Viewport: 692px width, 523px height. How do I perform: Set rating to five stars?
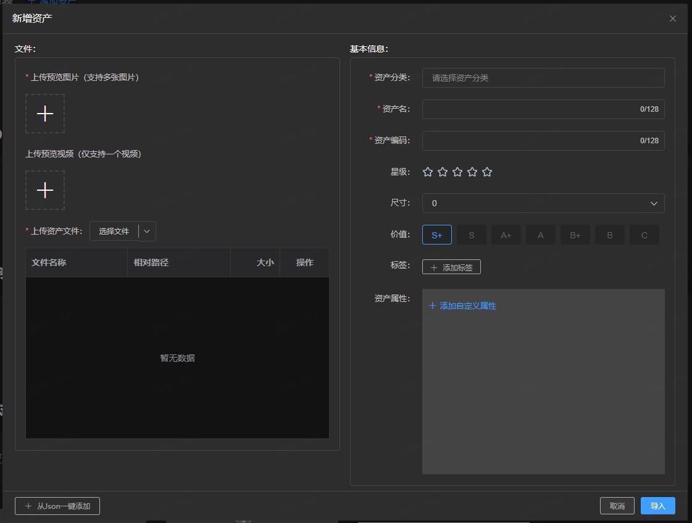pos(487,172)
